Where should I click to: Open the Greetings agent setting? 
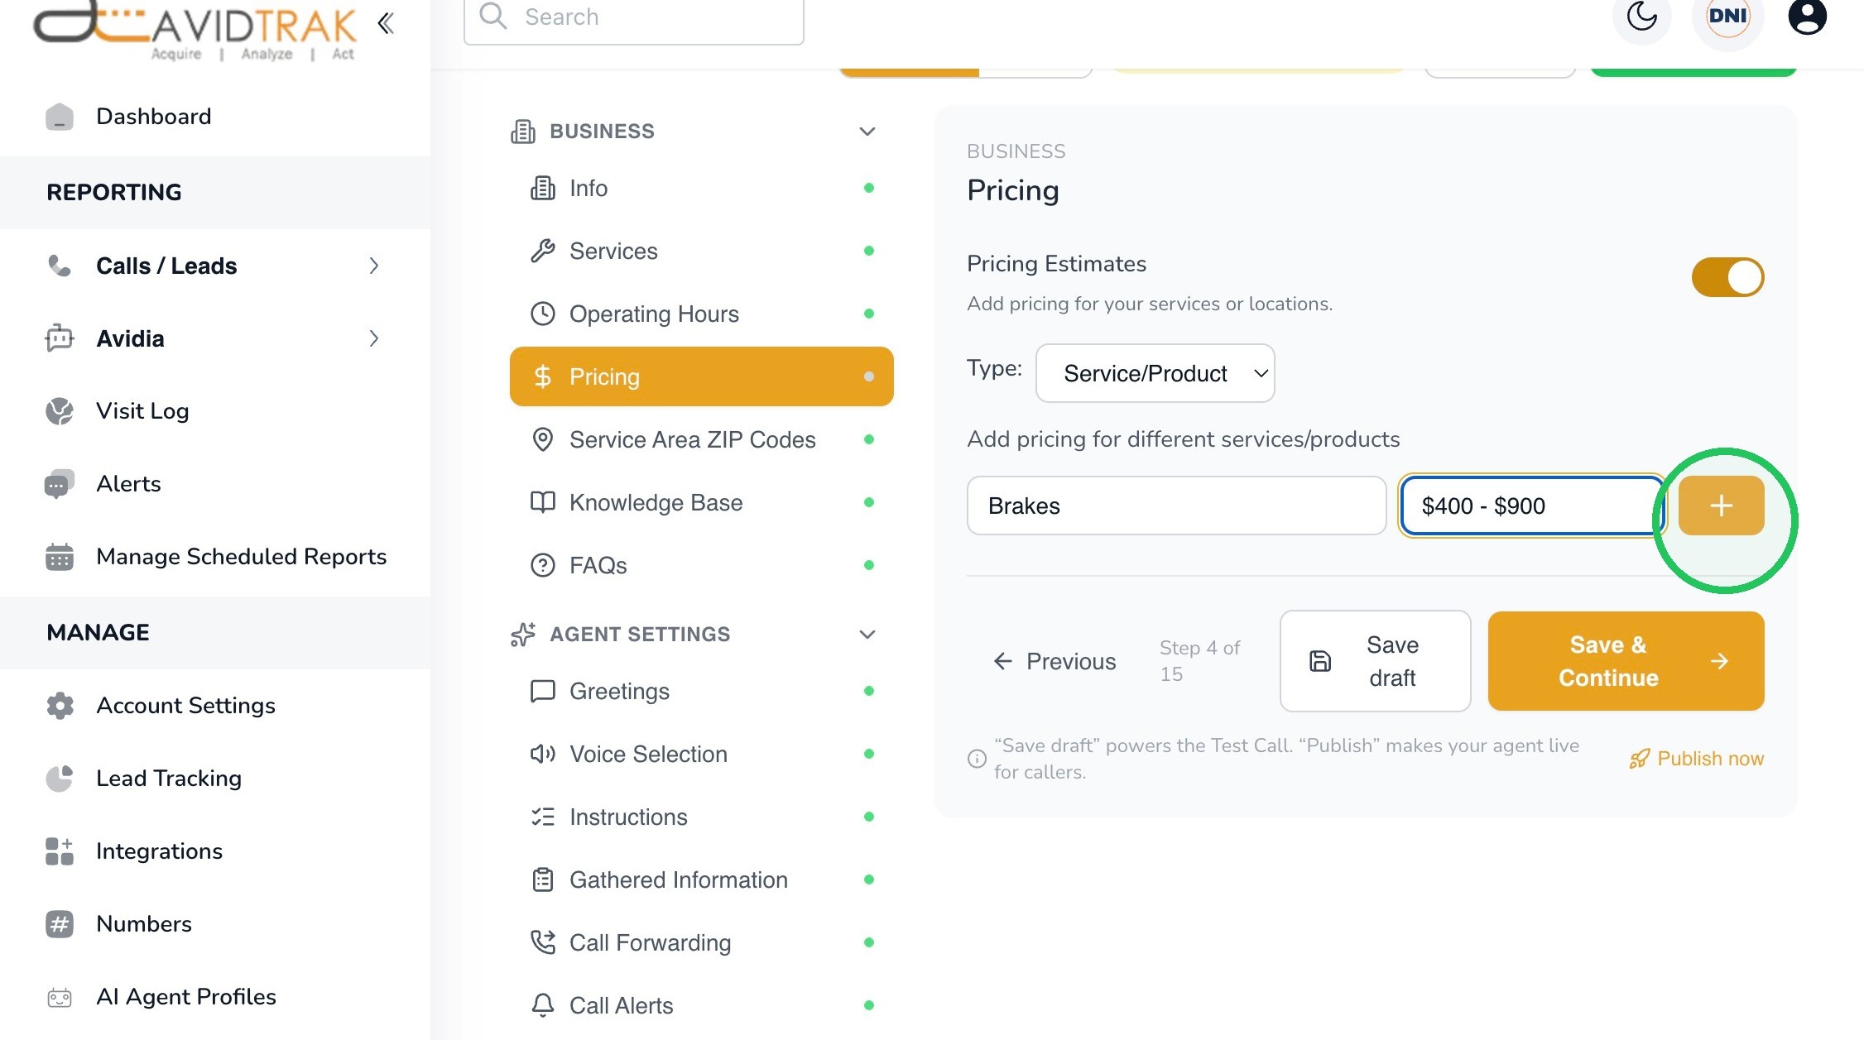[x=701, y=691]
